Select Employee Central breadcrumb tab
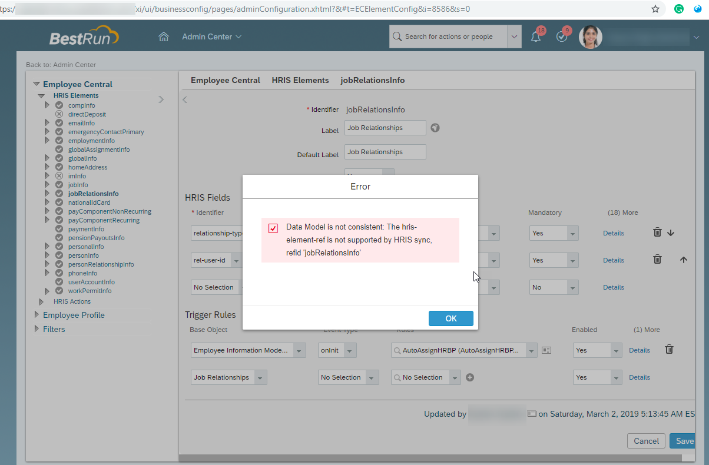The width and height of the screenshot is (709, 465). pos(226,80)
